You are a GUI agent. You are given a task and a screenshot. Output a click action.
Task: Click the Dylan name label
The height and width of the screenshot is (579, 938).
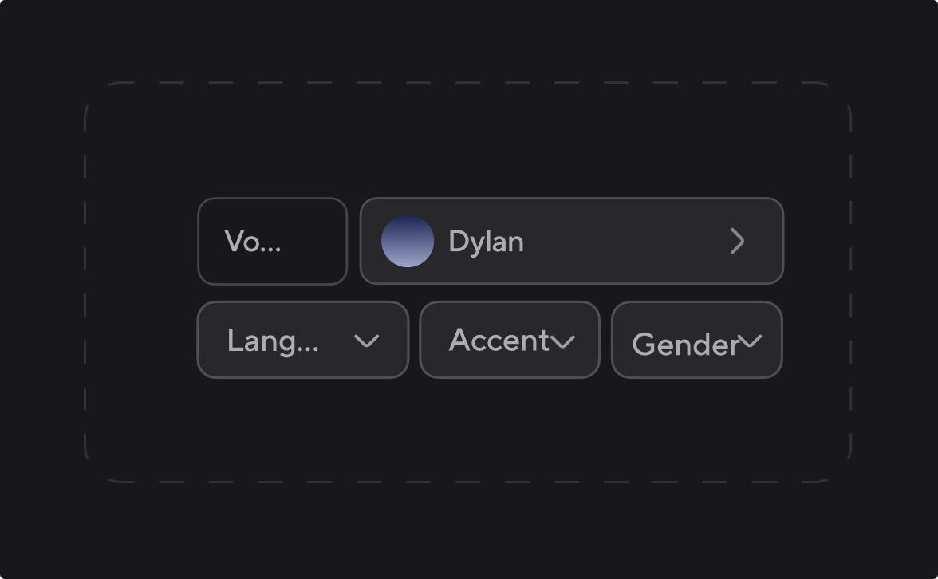click(x=486, y=242)
